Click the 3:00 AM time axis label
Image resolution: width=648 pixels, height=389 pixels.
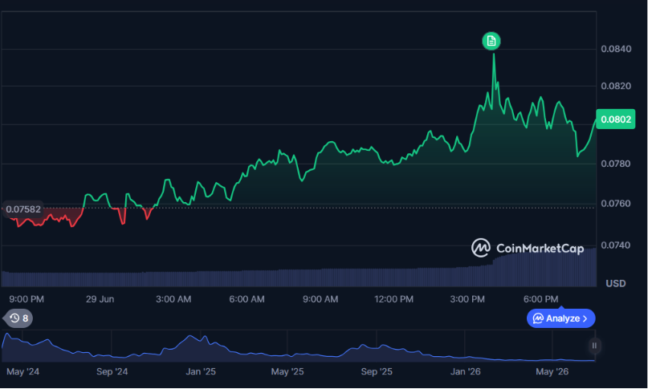173,299
